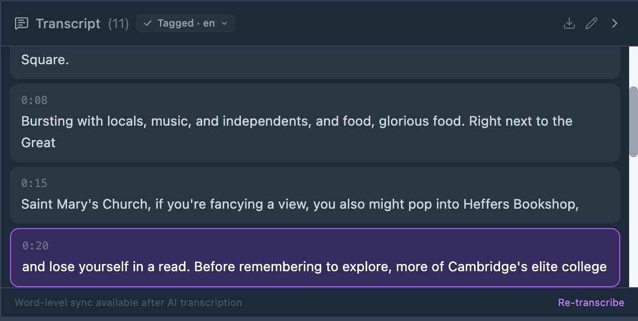Select the 'Bursting with locals' transcript segment
This screenshot has width=638, height=321.
click(315, 123)
